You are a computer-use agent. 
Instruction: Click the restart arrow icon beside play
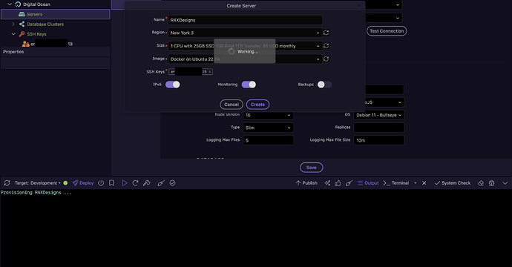point(135,183)
